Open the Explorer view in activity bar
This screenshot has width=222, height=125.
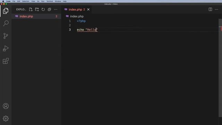(x=6, y=11)
